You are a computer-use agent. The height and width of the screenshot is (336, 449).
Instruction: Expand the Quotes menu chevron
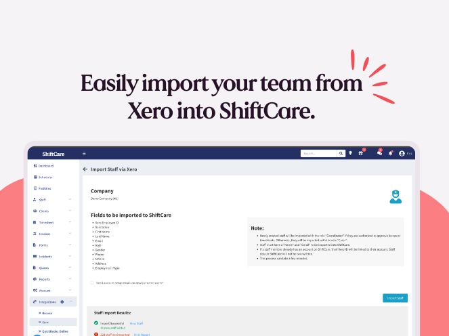click(70, 268)
